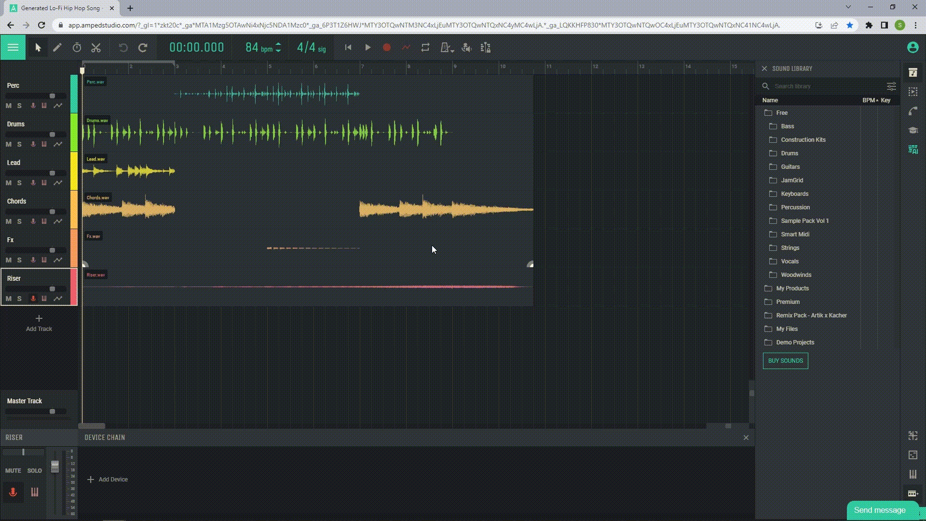Click the Redo icon

point(142,48)
